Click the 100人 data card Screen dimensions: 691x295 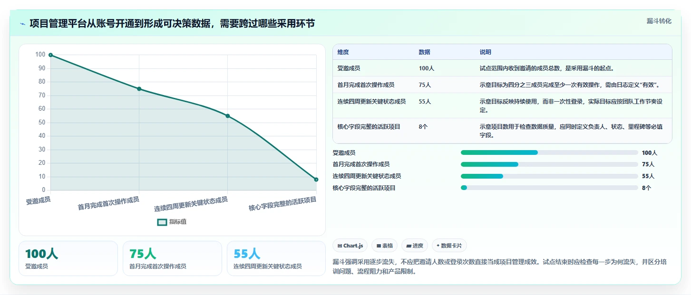(68, 258)
